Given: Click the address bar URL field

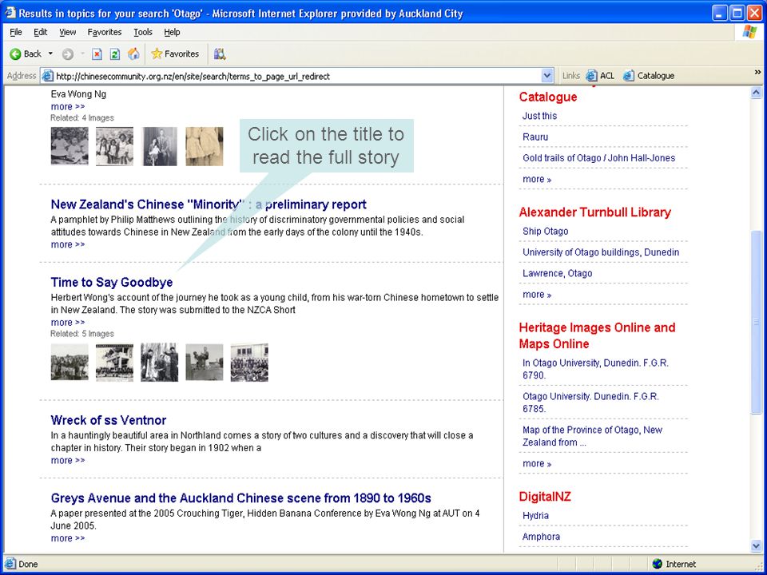Looking at the screenshot, I should coord(297,77).
